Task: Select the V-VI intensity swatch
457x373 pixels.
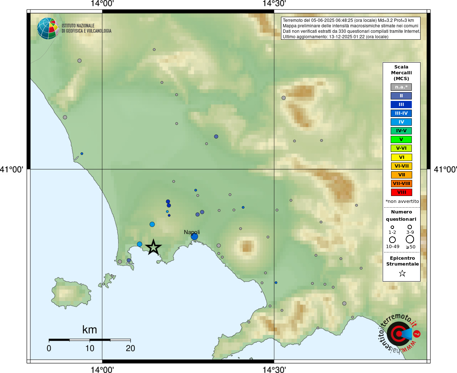Action: [401, 148]
